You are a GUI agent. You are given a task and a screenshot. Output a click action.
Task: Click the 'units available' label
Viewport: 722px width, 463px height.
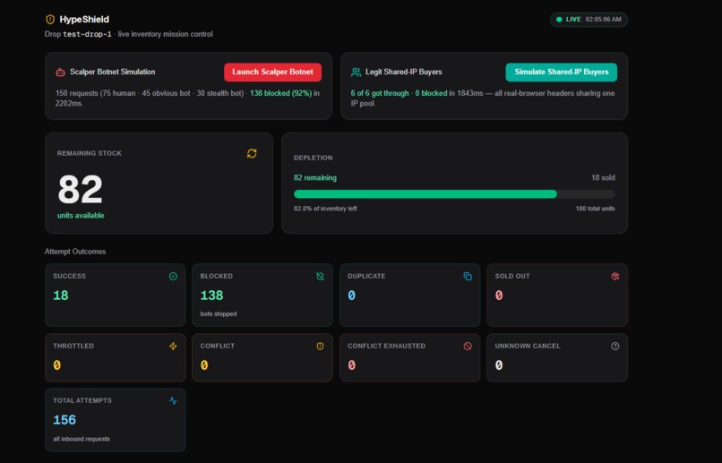coord(81,216)
